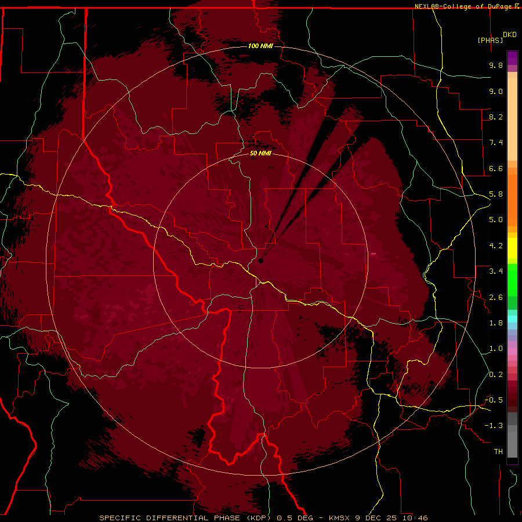Select the 7.4 scale value
This screenshot has height=522, width=522.
[x=496, y=143]
